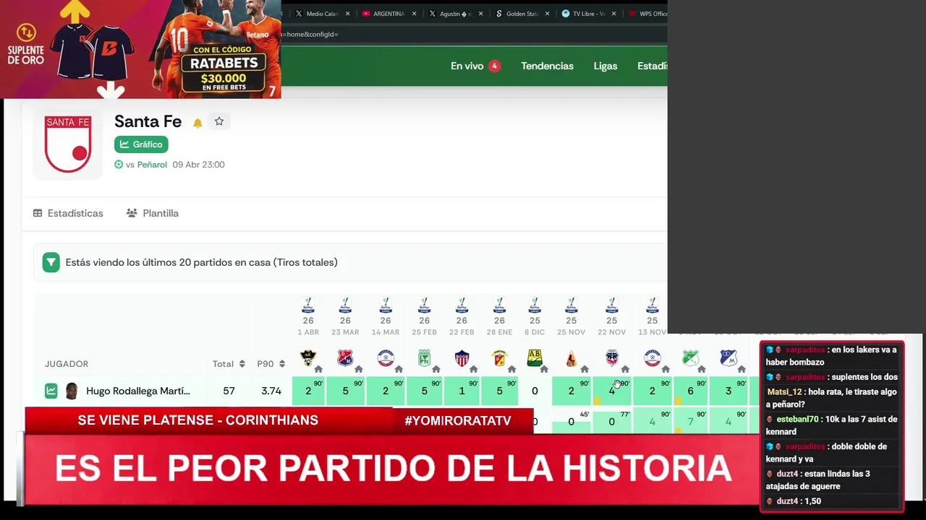Click the Santa Fe club crest

[68, 144]
